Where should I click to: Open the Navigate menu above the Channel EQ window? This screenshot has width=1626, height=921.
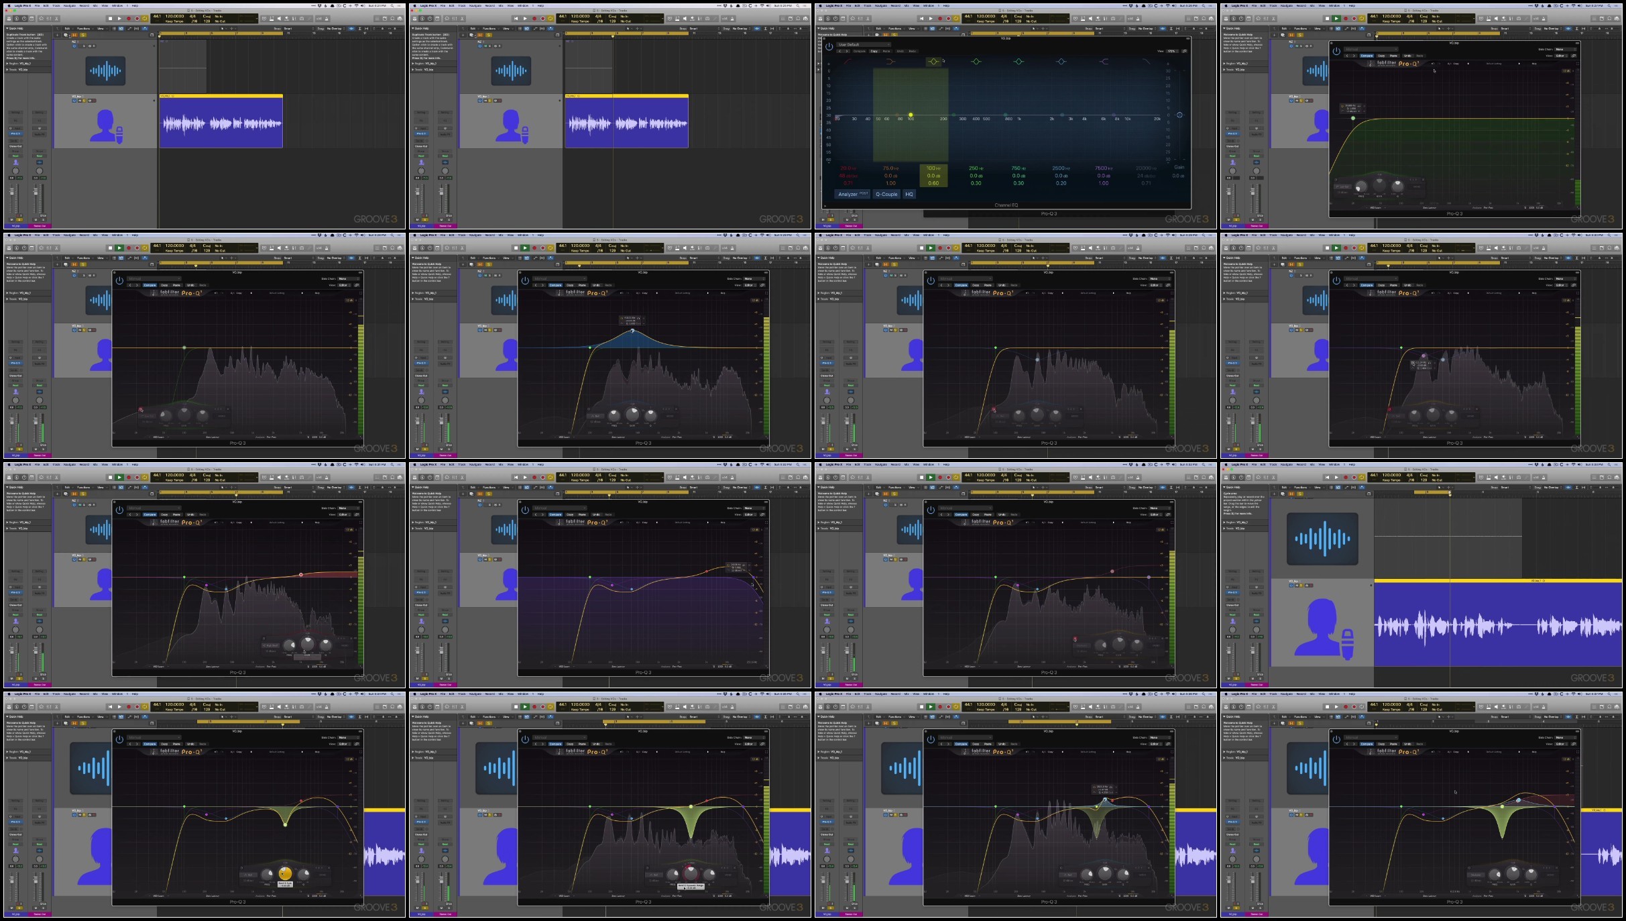tap(881, 6)
